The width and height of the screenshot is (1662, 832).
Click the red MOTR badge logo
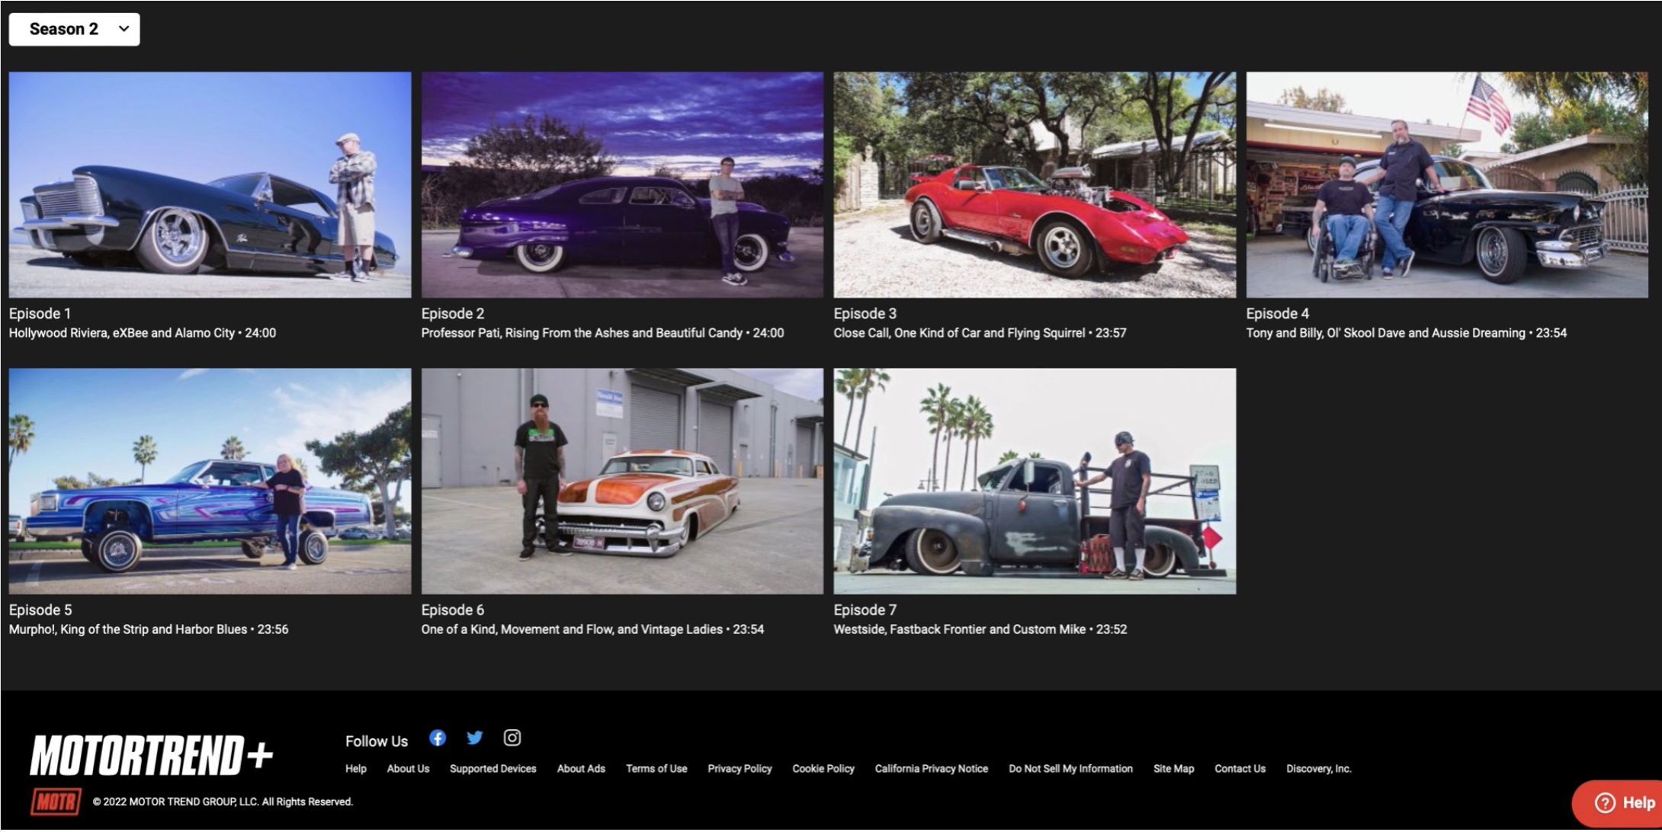[56, 802]
